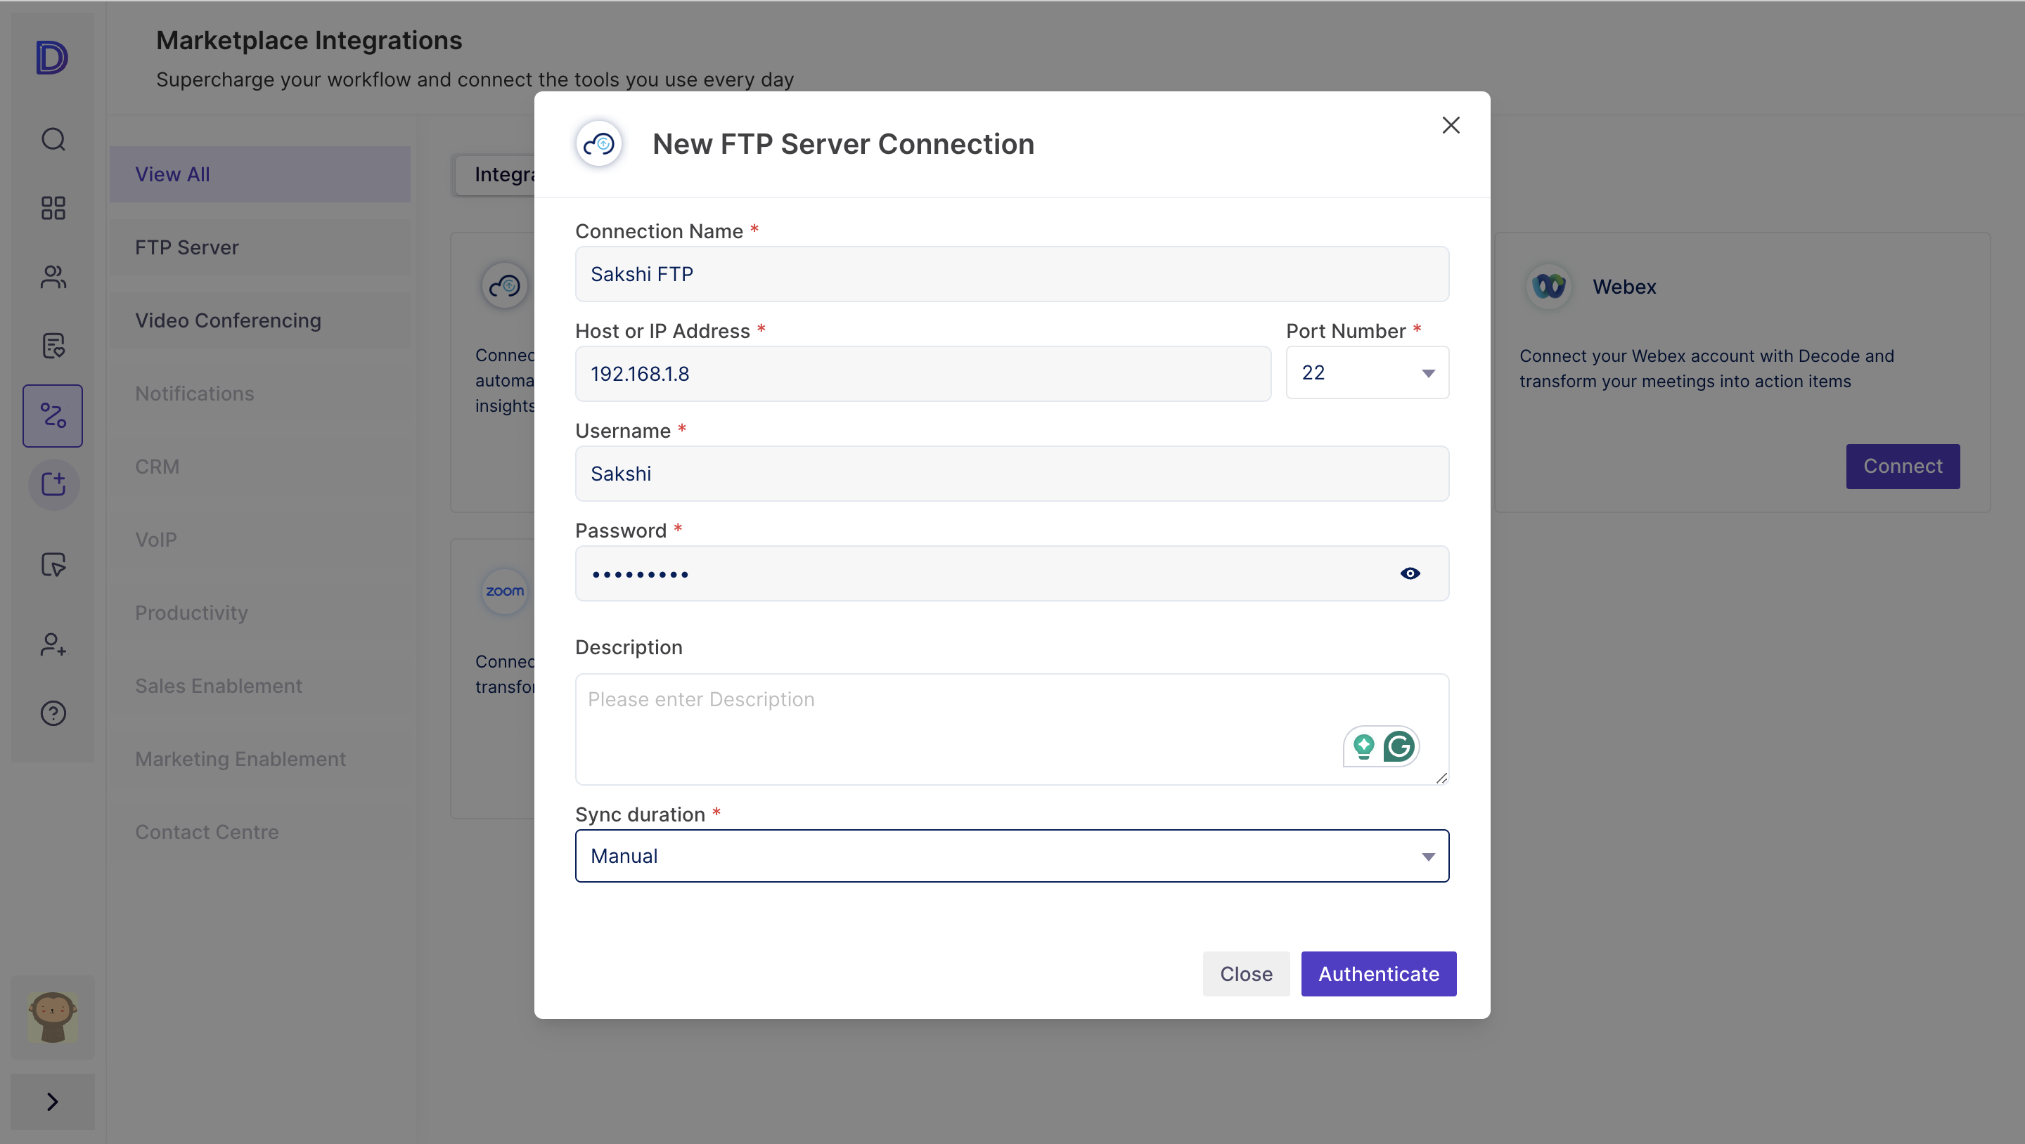Click the search icon in the sidebar
The width and height of the screenshot is (2025, 1144).
point(53,139)
